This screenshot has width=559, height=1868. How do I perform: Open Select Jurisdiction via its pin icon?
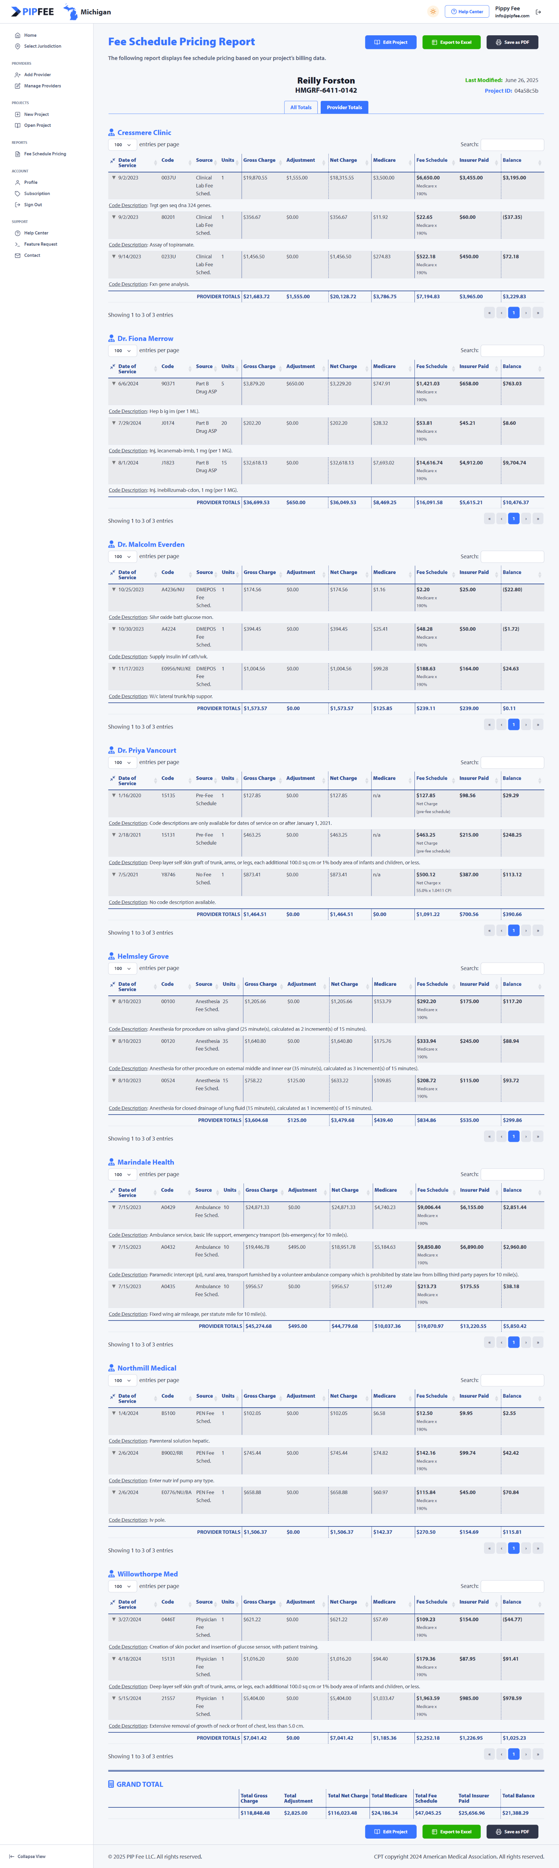pos(17,46)
